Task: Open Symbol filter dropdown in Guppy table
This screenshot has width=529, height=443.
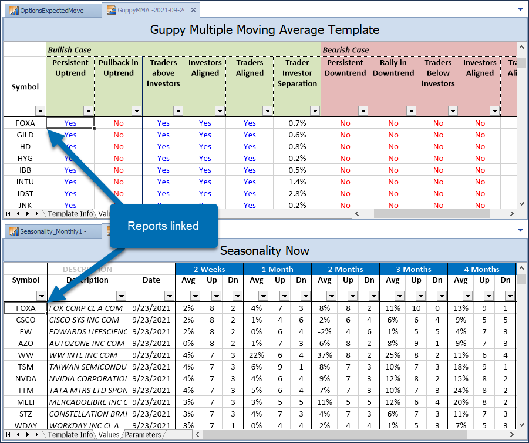Action: 40,110
